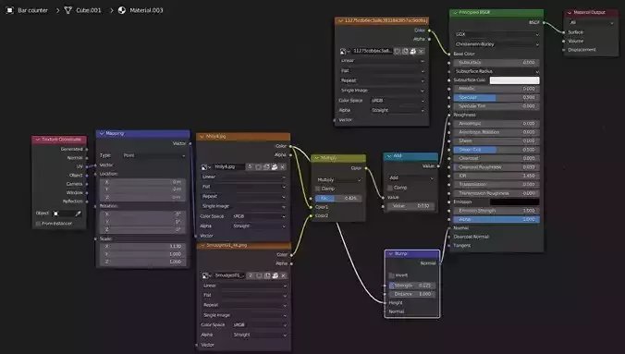Click the Material.003 sphere icon in breadcrumb
625x354 pixels.
point(121,10)
